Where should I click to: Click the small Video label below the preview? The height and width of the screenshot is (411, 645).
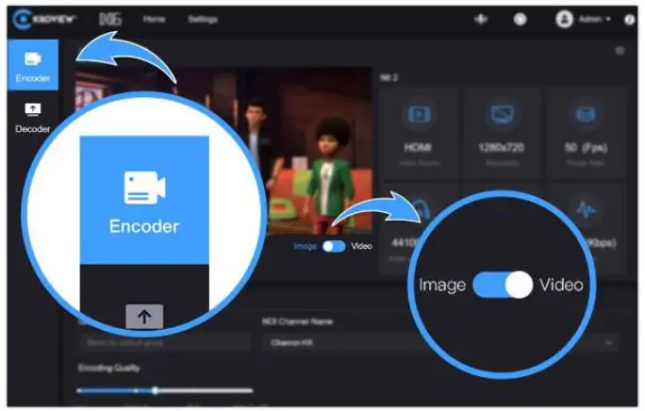click(x=361, y=246)
